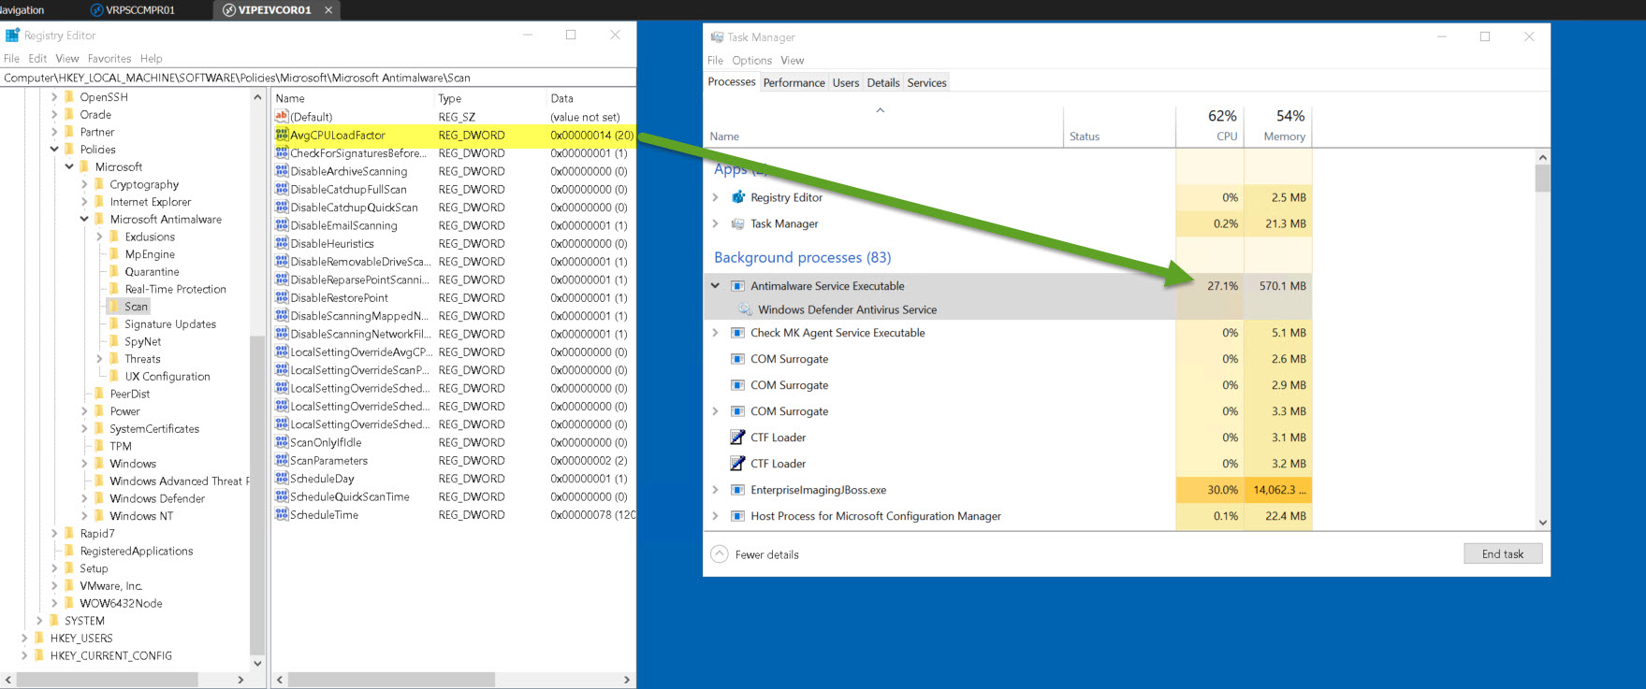Sort processes by the Memory column header

(x=1278, y=126)
